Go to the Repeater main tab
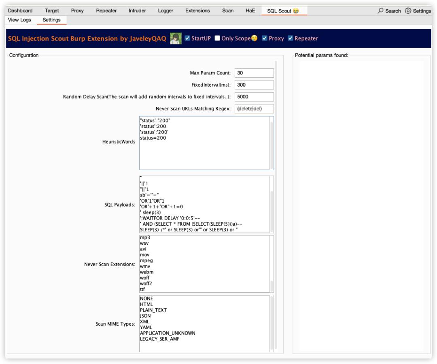437x364 pixels. pyautogui.click(x=106, y=11)
